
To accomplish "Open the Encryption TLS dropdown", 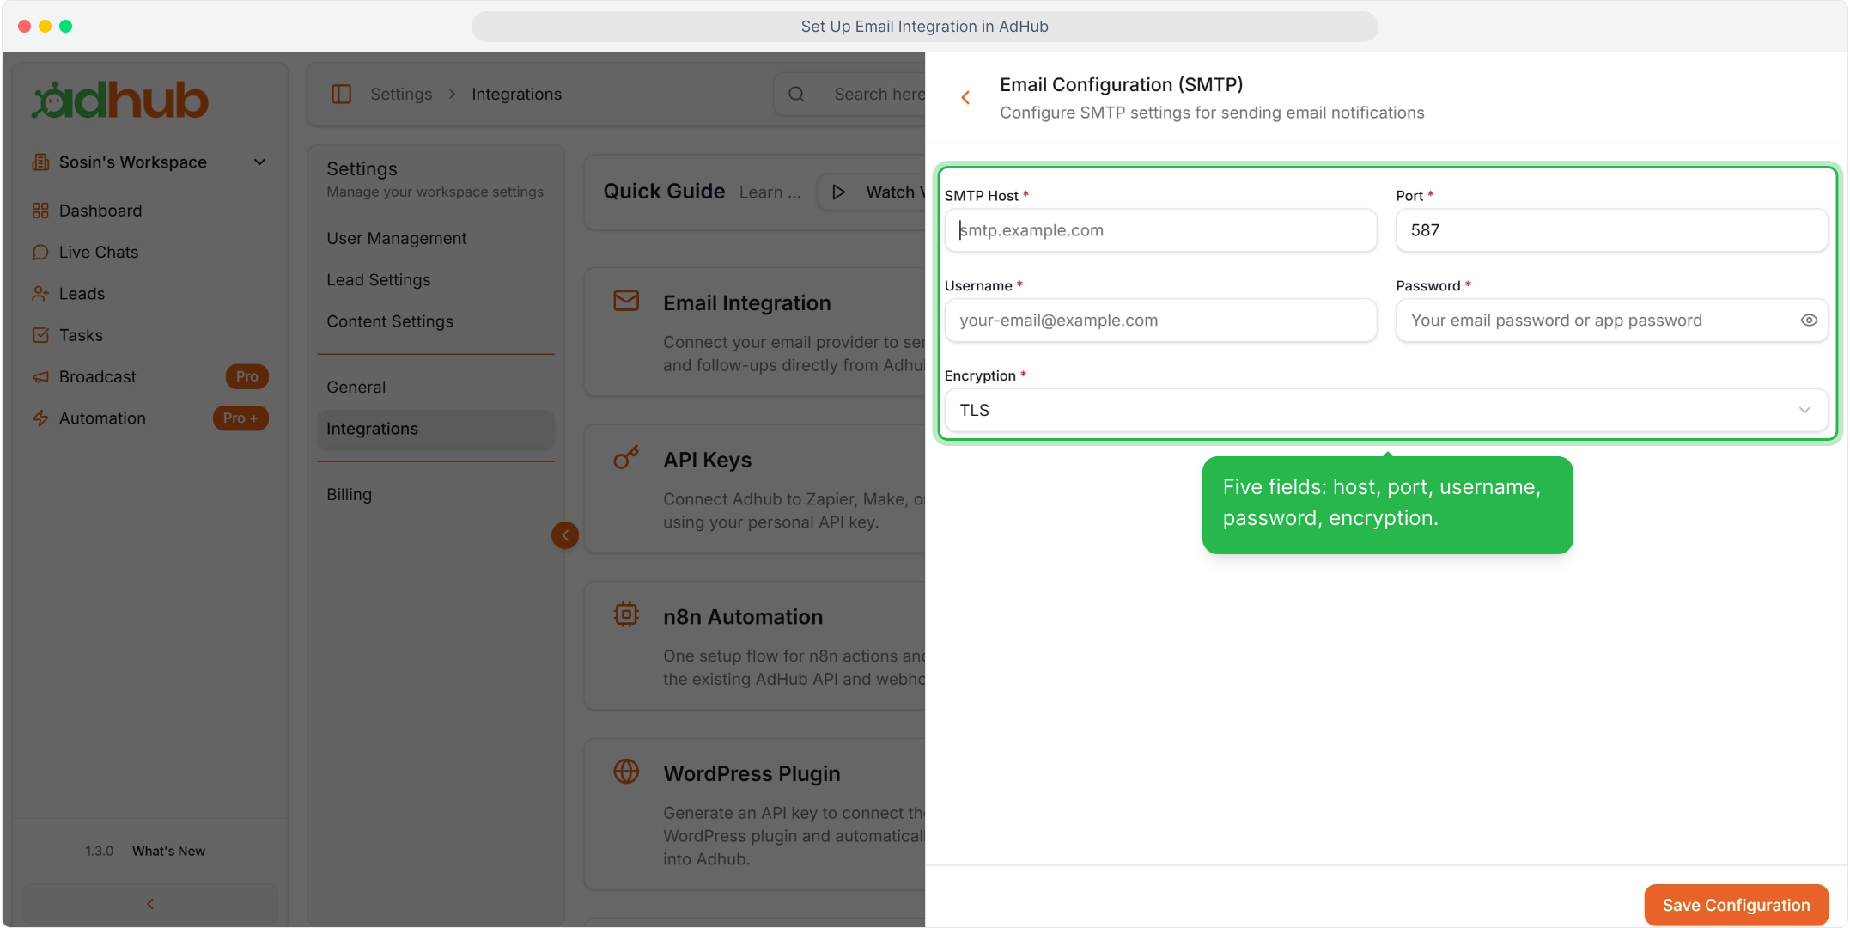I will (x=1386, y=411).
